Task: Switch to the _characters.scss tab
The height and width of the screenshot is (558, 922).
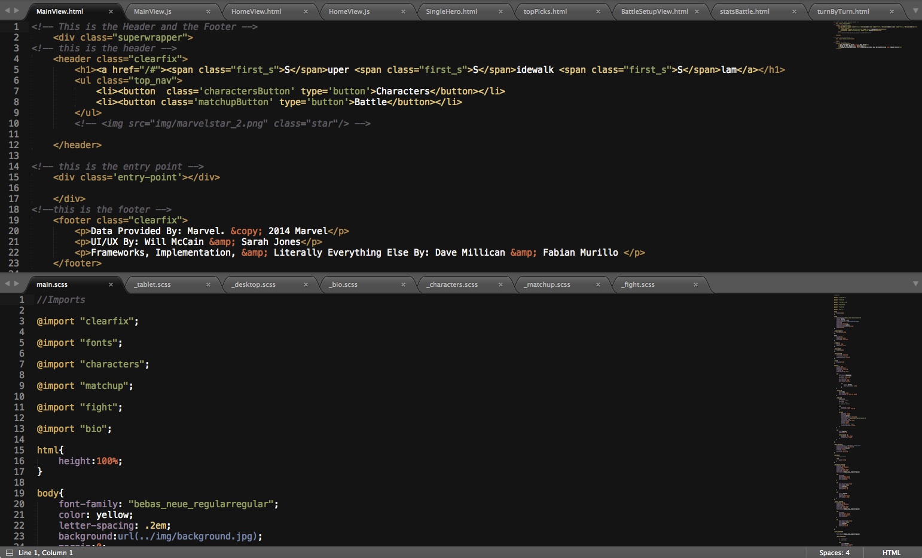Action: pyautogui.click(x=453, y=284)
